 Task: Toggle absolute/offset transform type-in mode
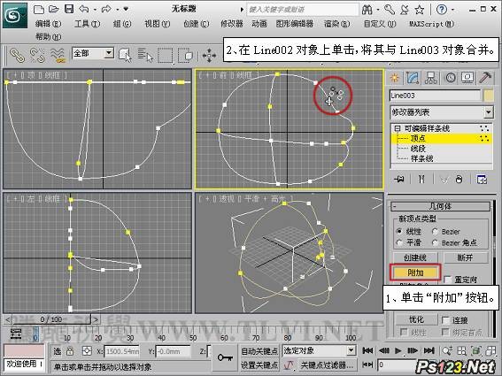point(87,351)
